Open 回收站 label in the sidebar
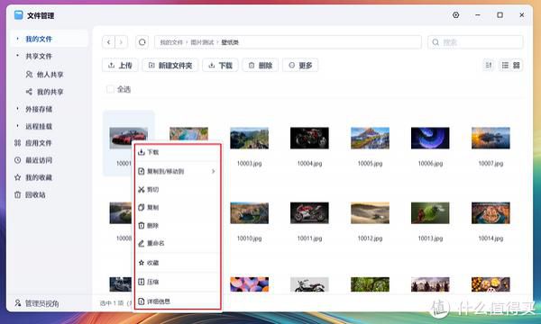This screenshot has width=541, height=324. 35,194
